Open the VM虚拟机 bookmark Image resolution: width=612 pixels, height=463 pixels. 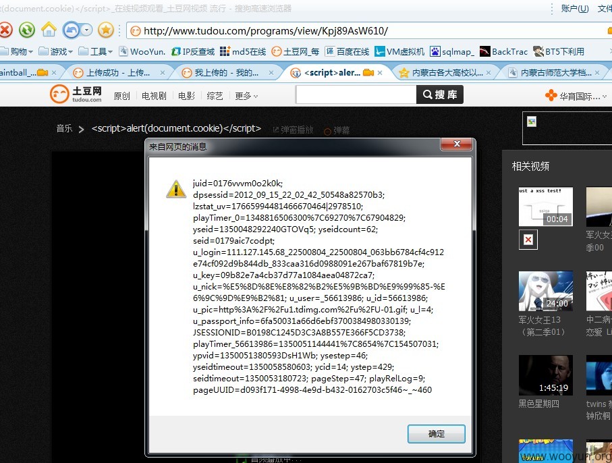point(399,51)
